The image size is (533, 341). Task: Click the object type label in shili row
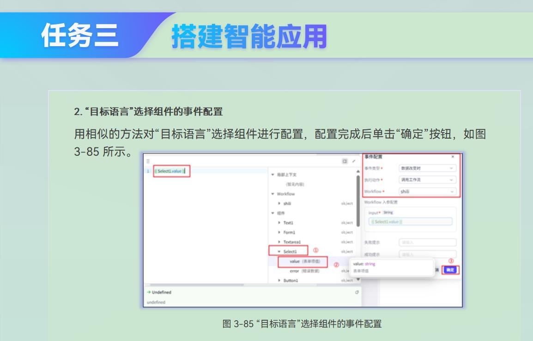click(x=347, y=203)
